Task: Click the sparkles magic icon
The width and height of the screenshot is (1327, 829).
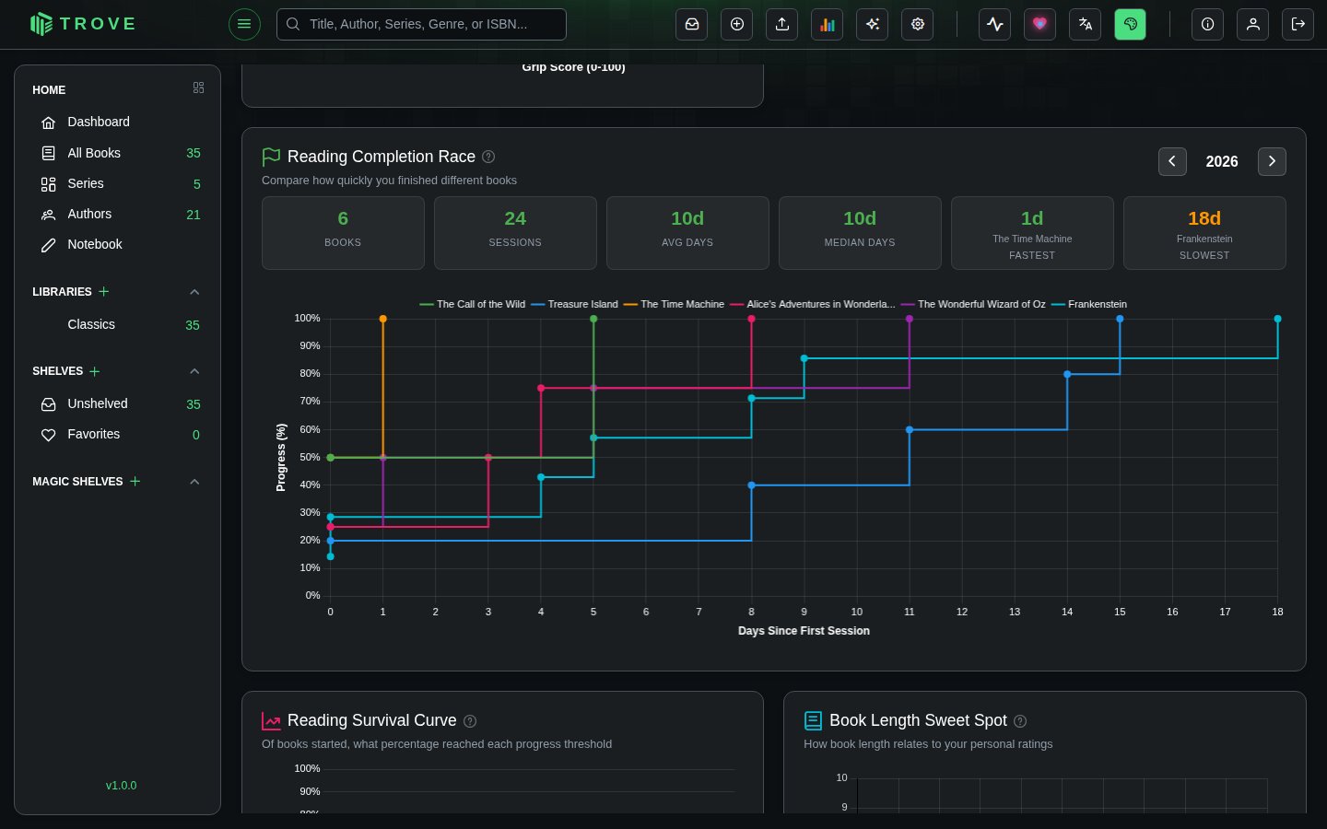Action: [x=873, y=24]
